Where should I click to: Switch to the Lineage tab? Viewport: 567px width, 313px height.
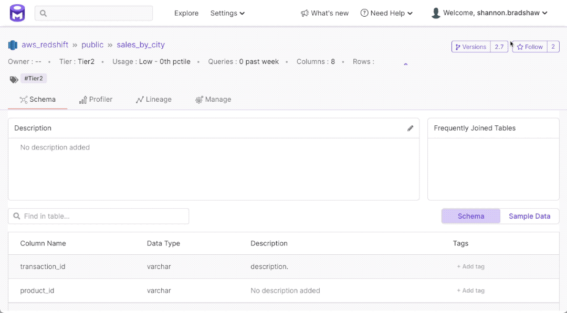154,100
